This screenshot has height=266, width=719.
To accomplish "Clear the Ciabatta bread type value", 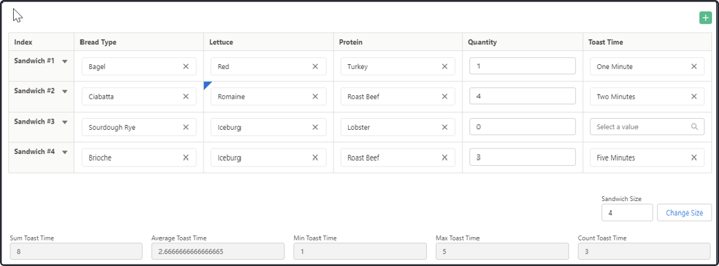I will (185, 97).
